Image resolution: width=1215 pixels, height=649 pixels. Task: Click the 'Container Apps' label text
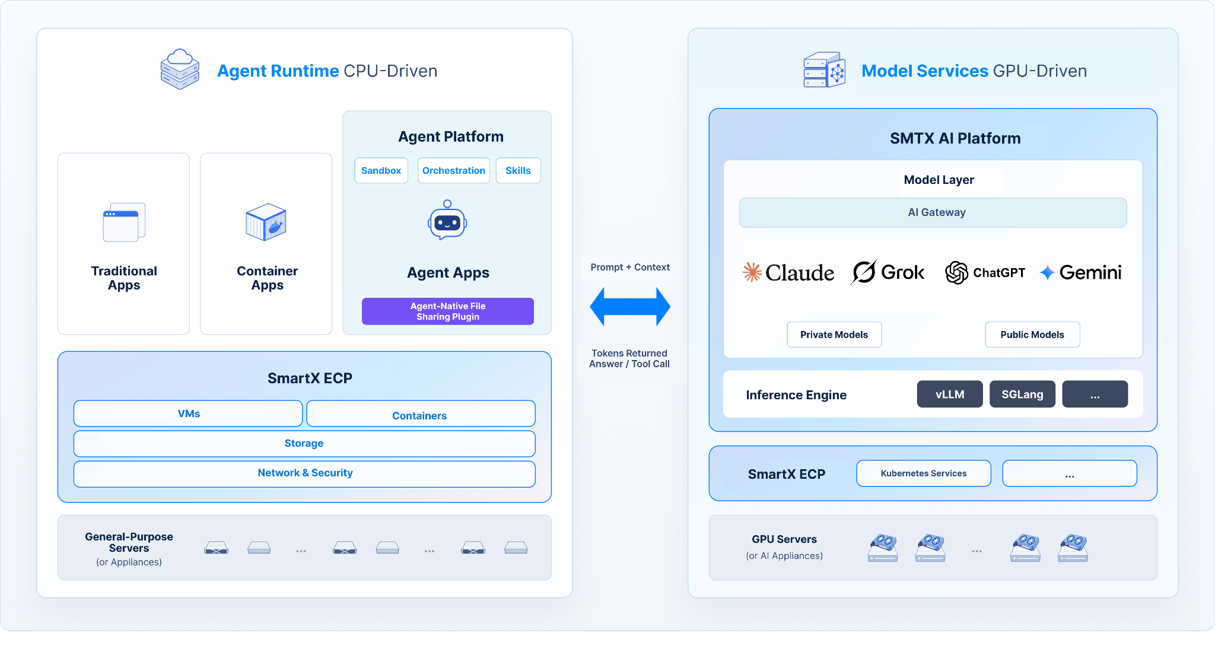pos(267,278)
